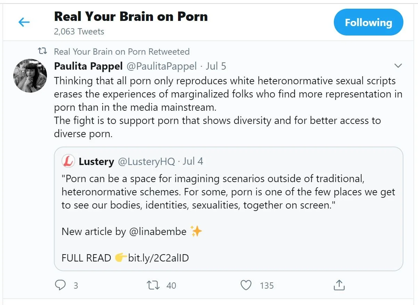Retweet using the retweet icon with 40
This screenshot has height=305, width=418.
153,286
